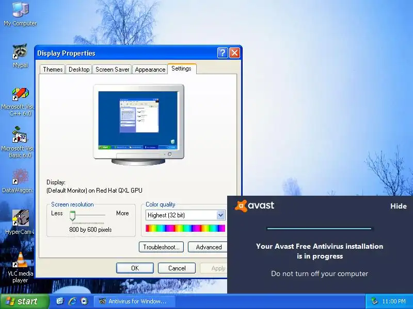Select the DataWagon desktop shortcut
413x309 pixels.
click(19, 181)
